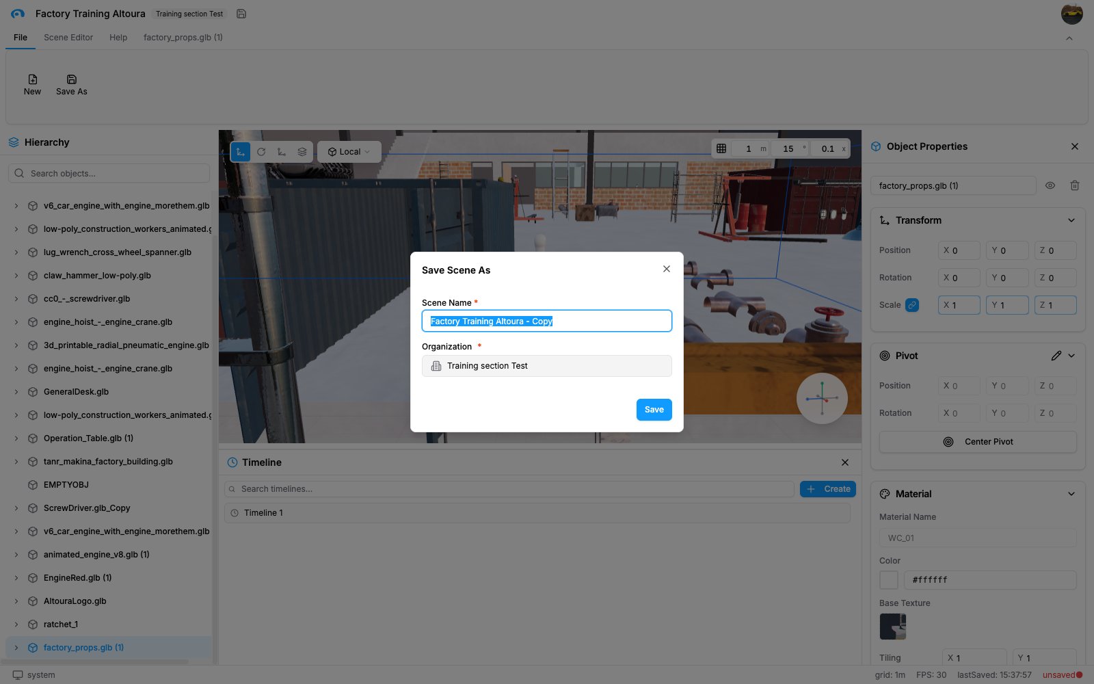Screen dimensions: 1094x684
Task: Collapse the Transform section
Action: 1071,220
